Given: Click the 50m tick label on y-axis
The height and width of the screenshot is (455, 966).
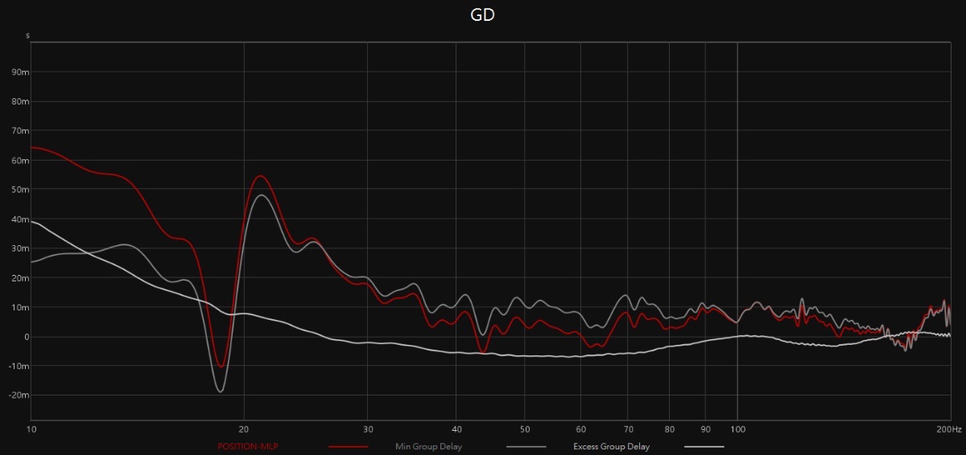Looking at the screenshot, I should tap(20, 190).
